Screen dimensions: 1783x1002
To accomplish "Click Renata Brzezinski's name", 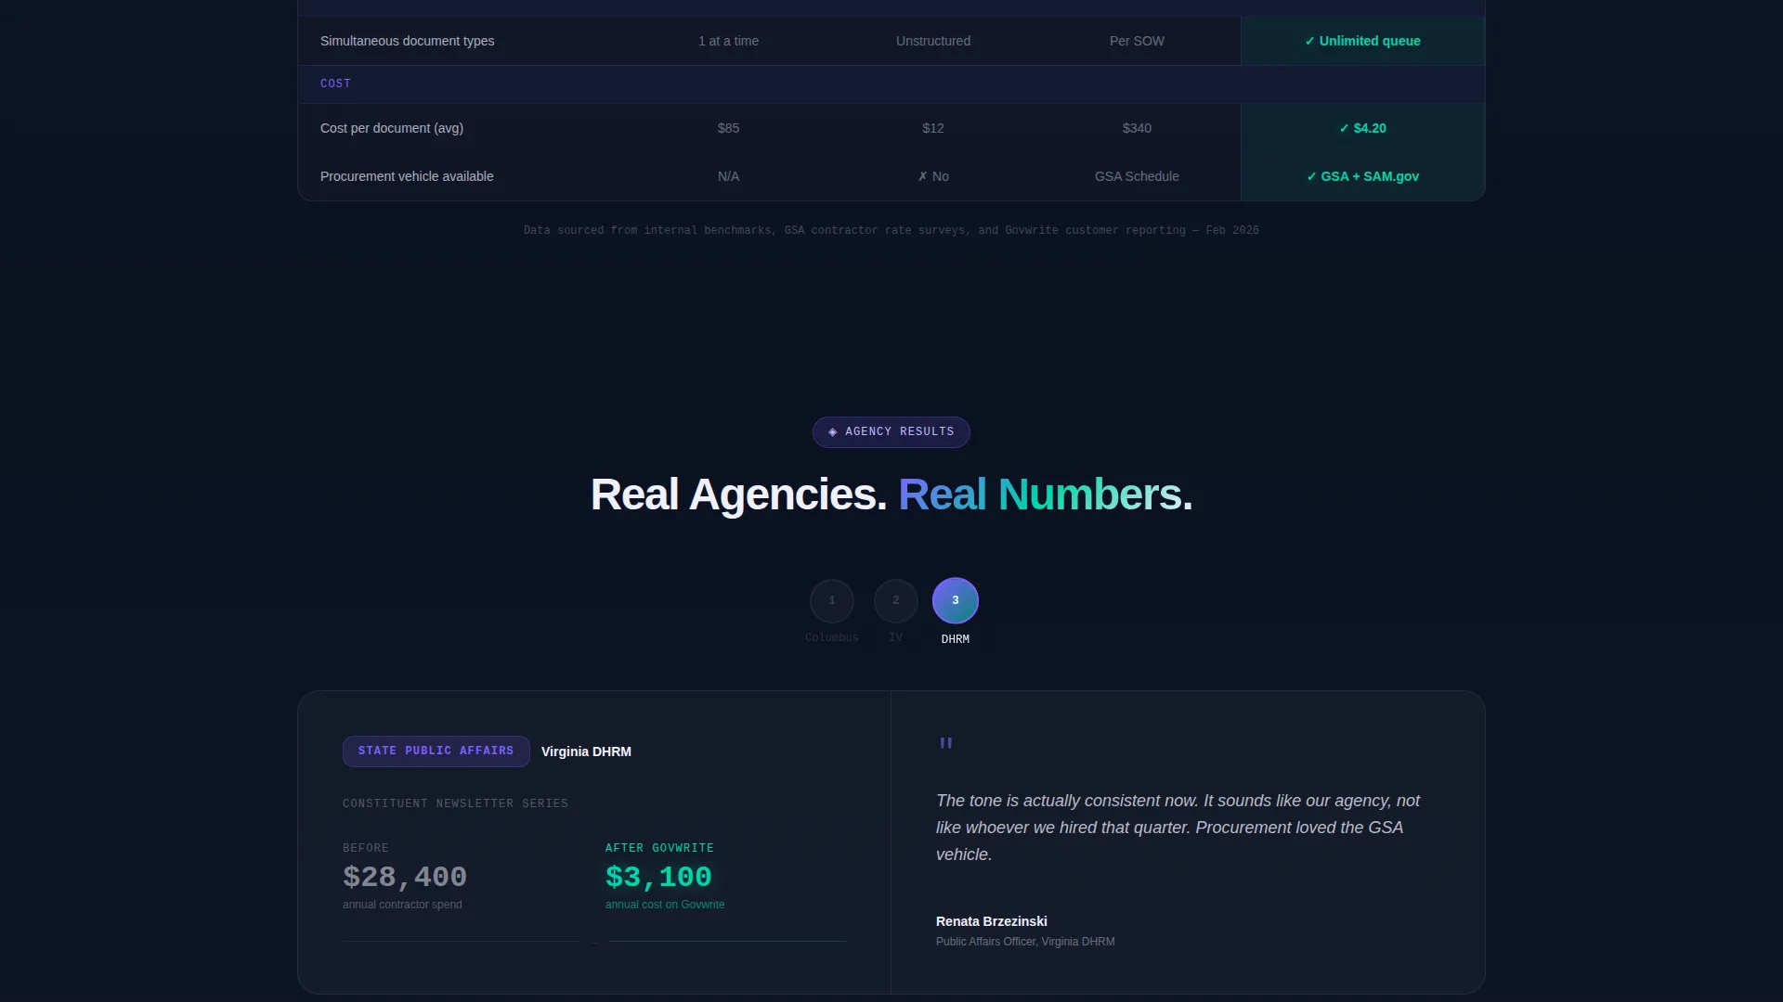I will click(x=991, y=921).
